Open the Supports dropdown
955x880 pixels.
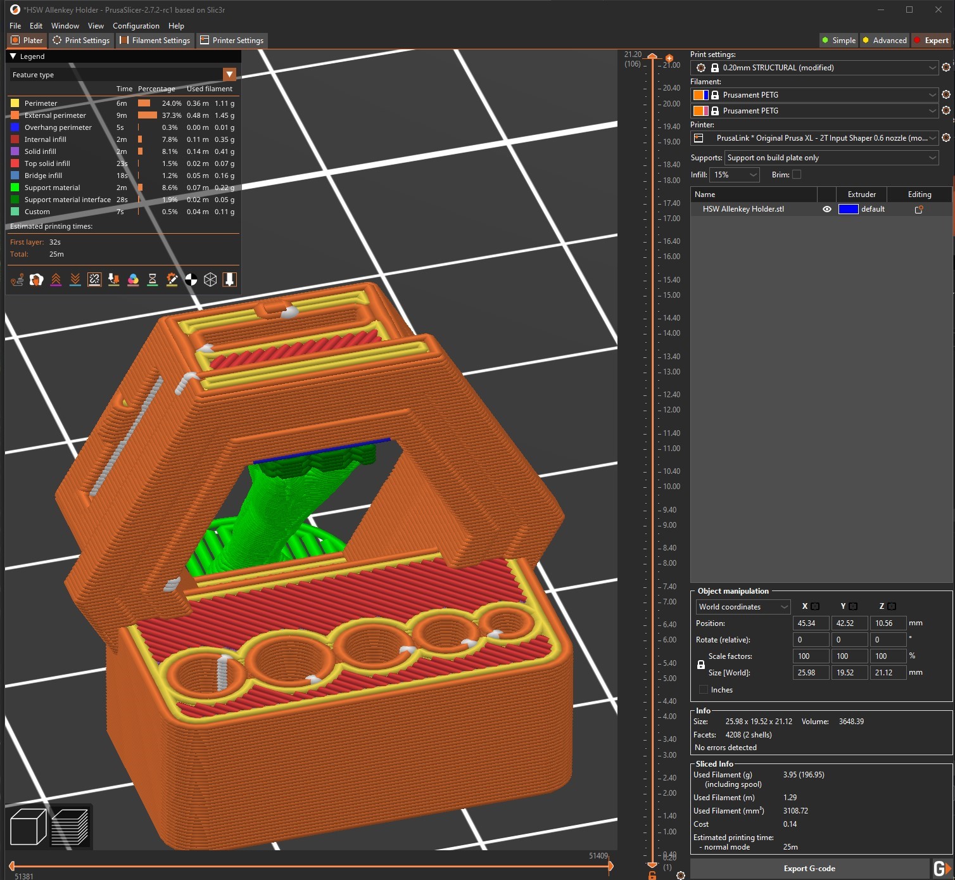832,158
